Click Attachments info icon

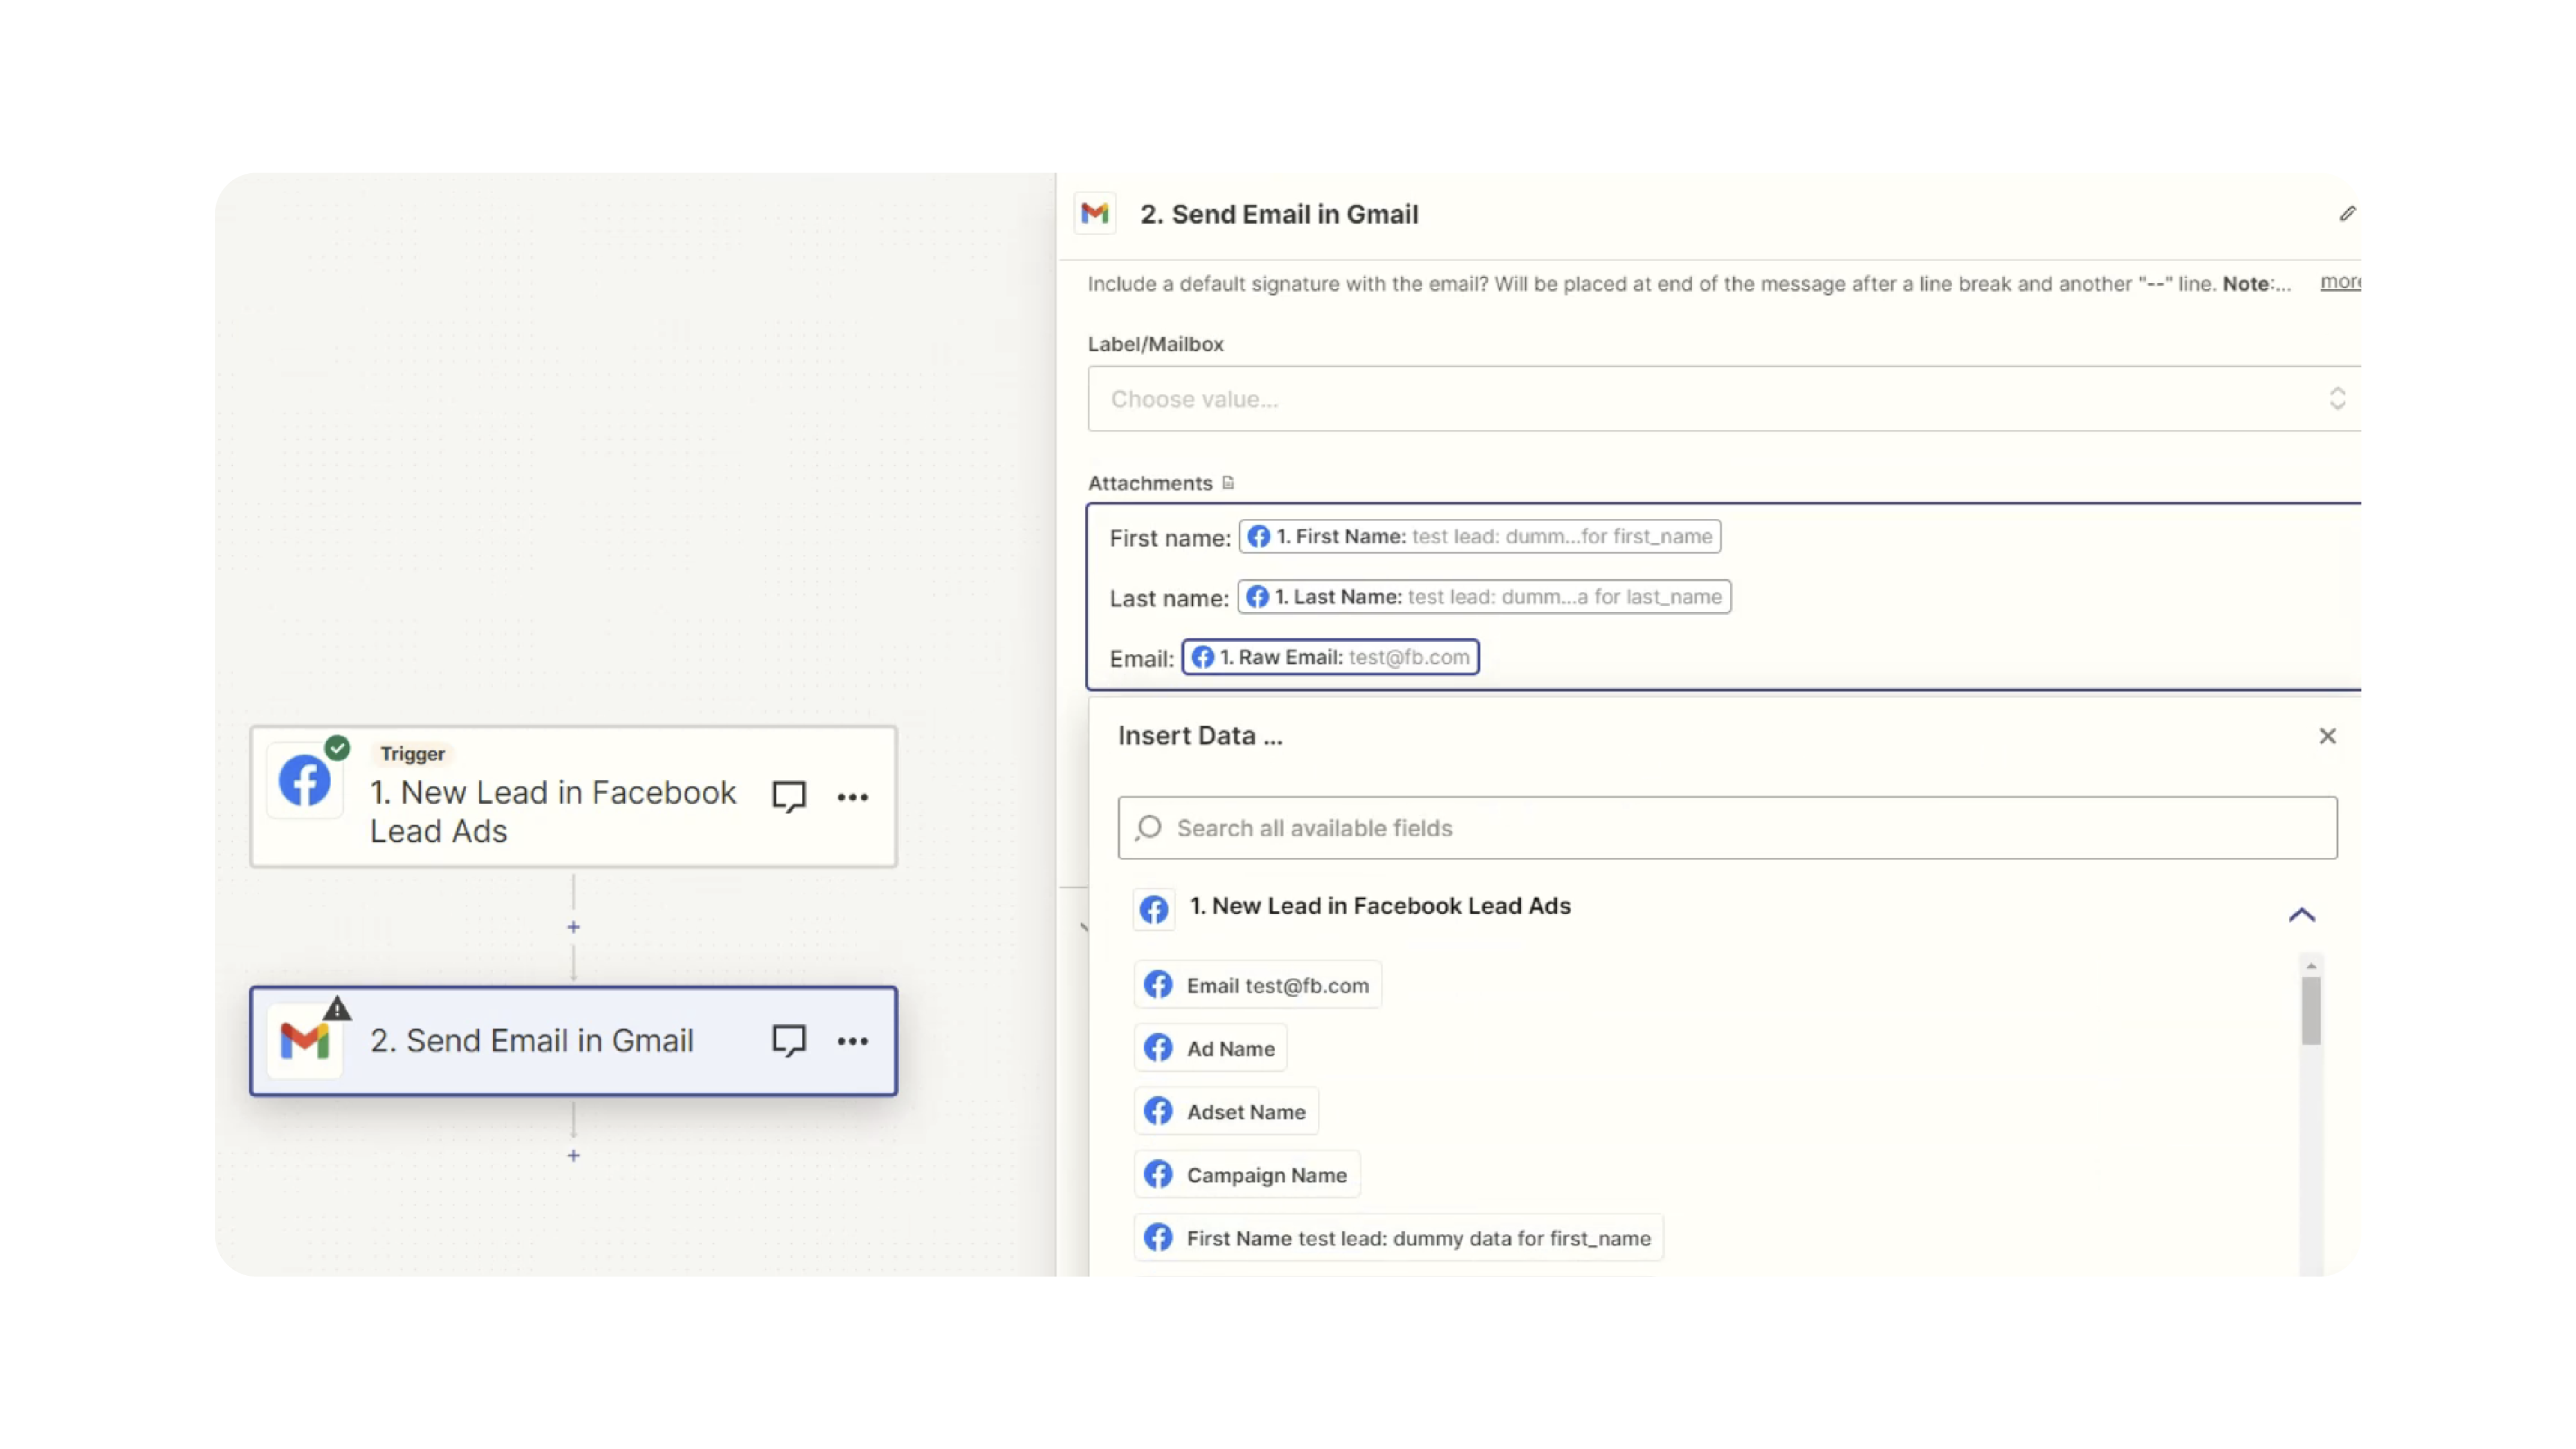coord(1228,483)
